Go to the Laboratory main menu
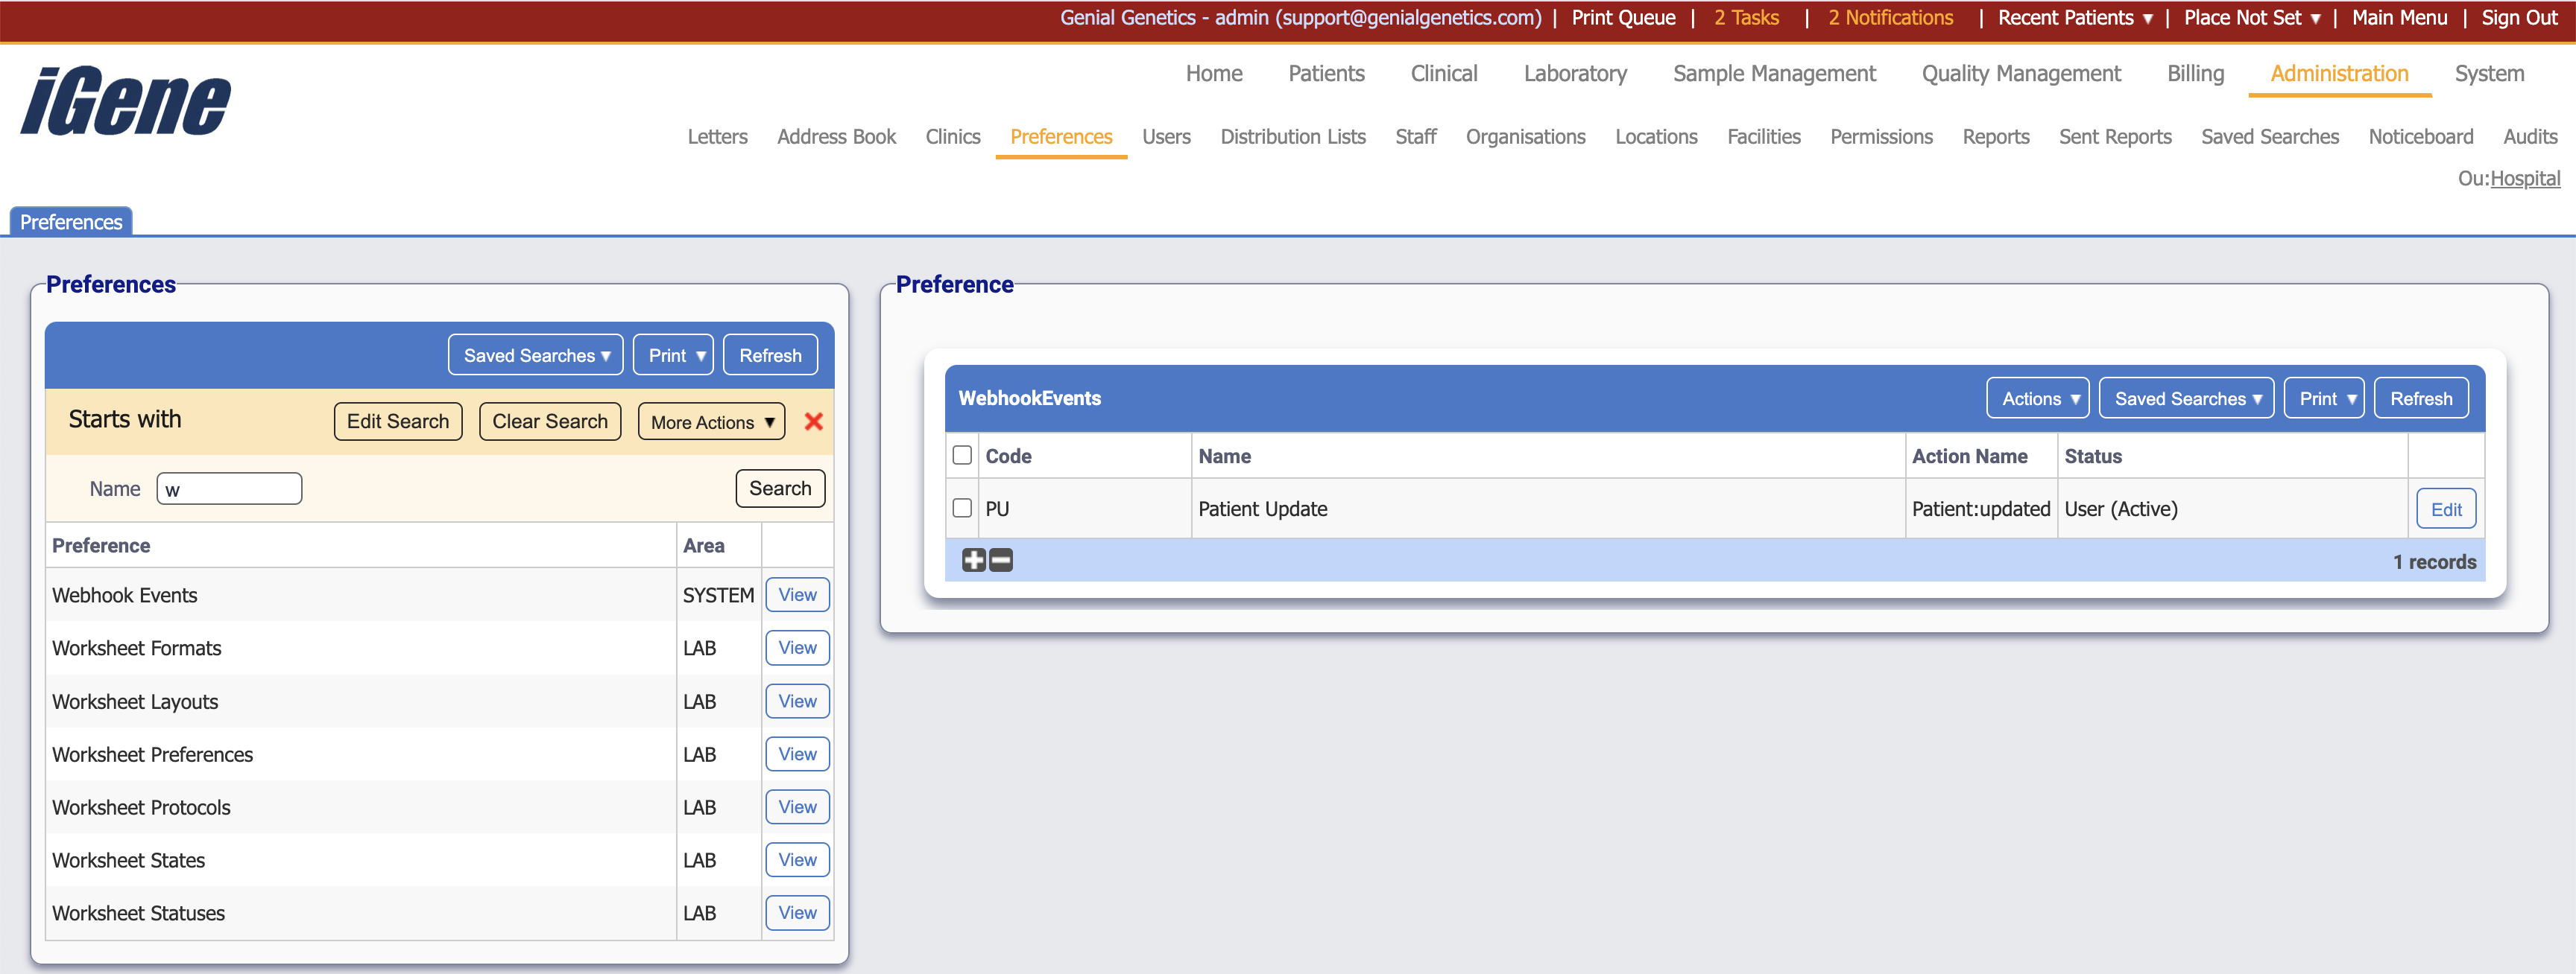The height and width of the screenshot is (974, 2576). [1574, 74]
